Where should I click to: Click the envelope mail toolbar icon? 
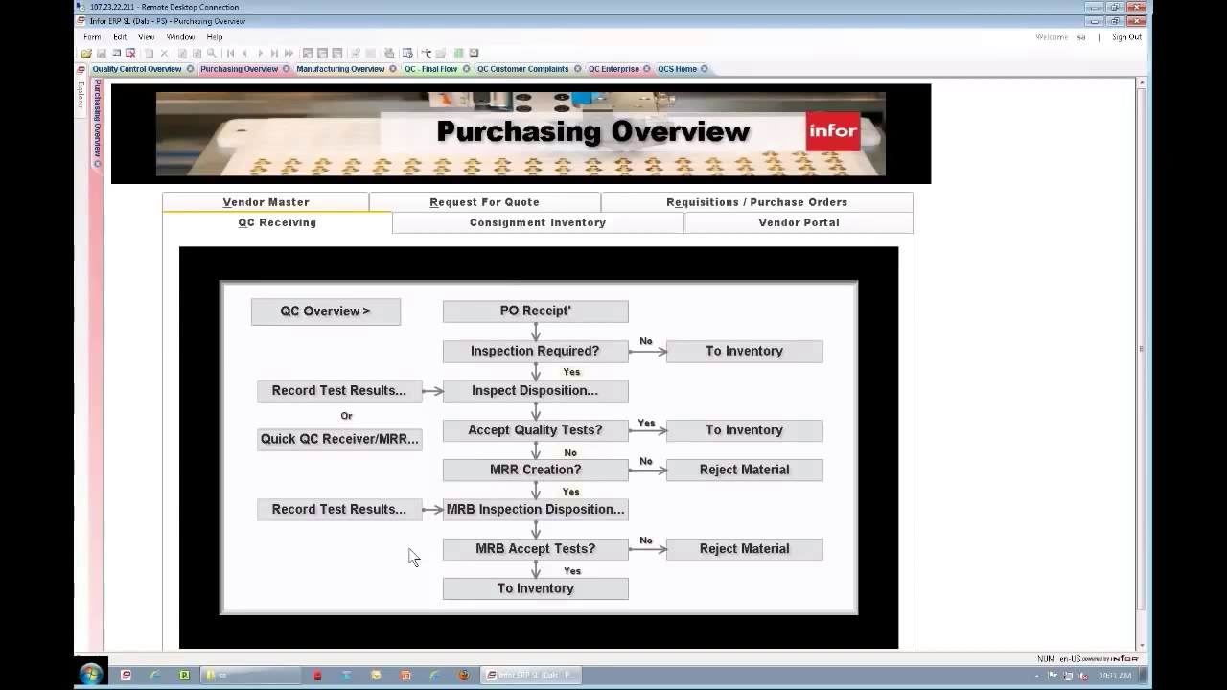pyautogui.click(x=474, y=53)
